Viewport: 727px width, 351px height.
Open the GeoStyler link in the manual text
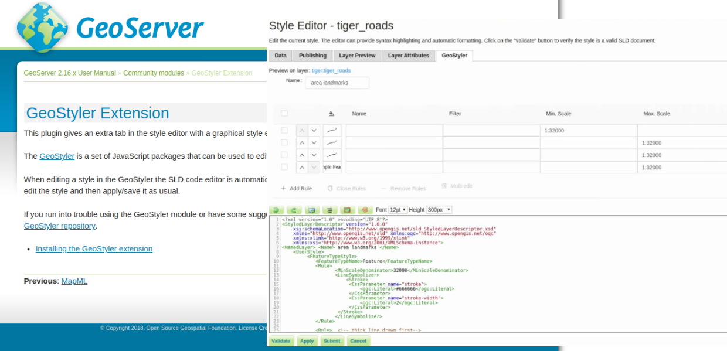(x=57, y=156)
